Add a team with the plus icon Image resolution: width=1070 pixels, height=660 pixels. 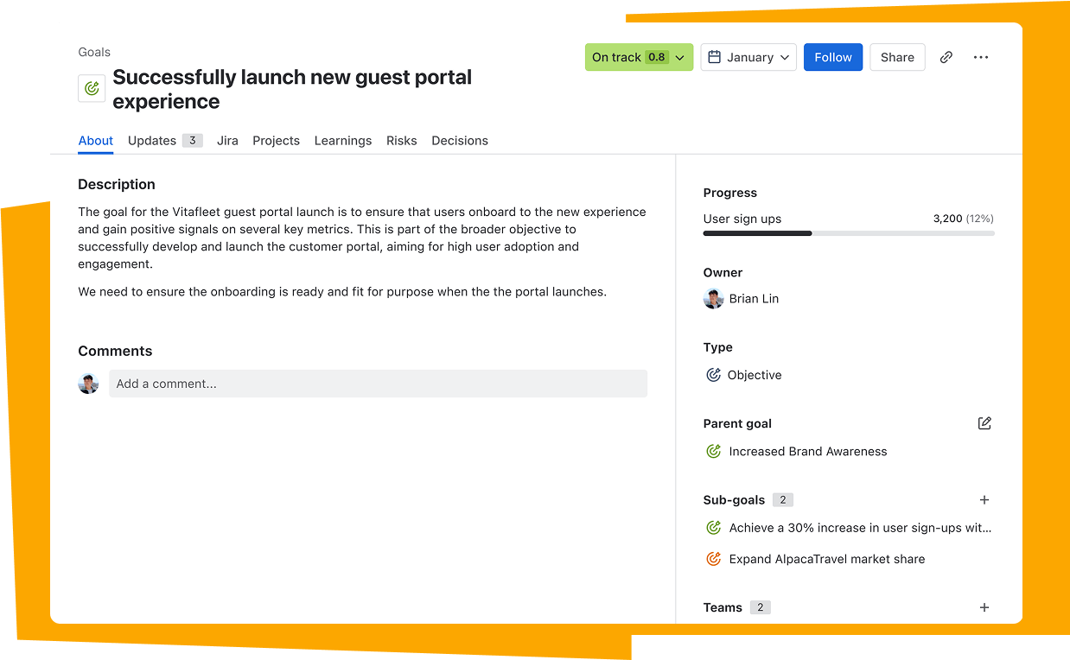984,607
